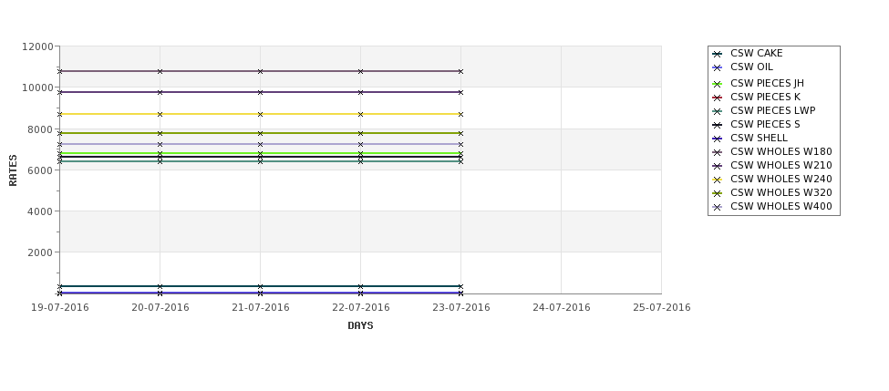The width and height of the screenshot is (889, 391).
Task: Click the RATES y-axis title
Action: [14, 170]
